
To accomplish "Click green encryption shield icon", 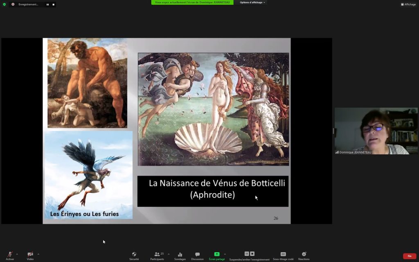I will pyautogui.click(x=4, y=4).
